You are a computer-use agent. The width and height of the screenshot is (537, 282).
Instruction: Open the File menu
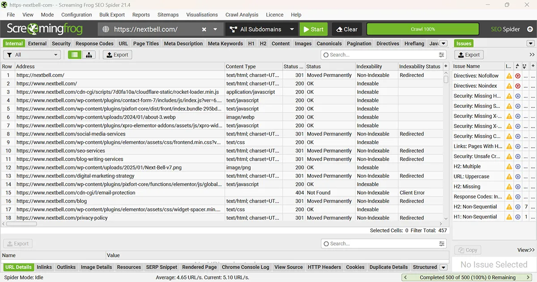(x=11, y=14)
